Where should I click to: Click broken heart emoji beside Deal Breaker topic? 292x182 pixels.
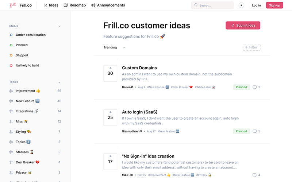[x=38, y=162]
